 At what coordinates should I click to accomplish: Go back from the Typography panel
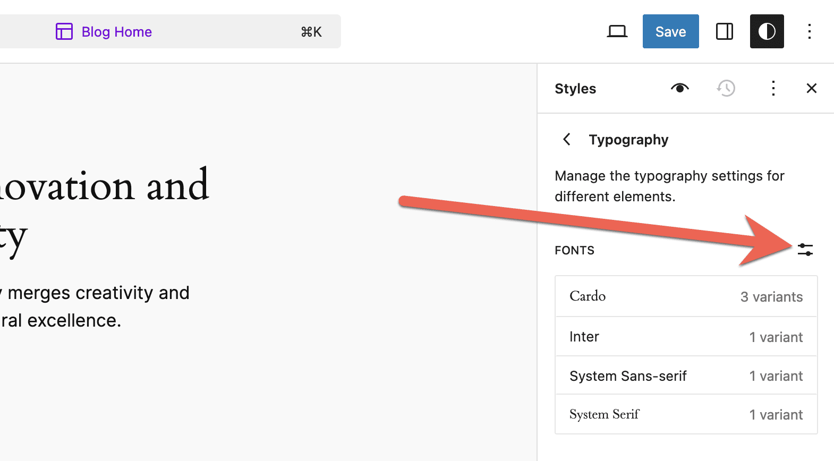pyautogui.click(x=567, y=140)
